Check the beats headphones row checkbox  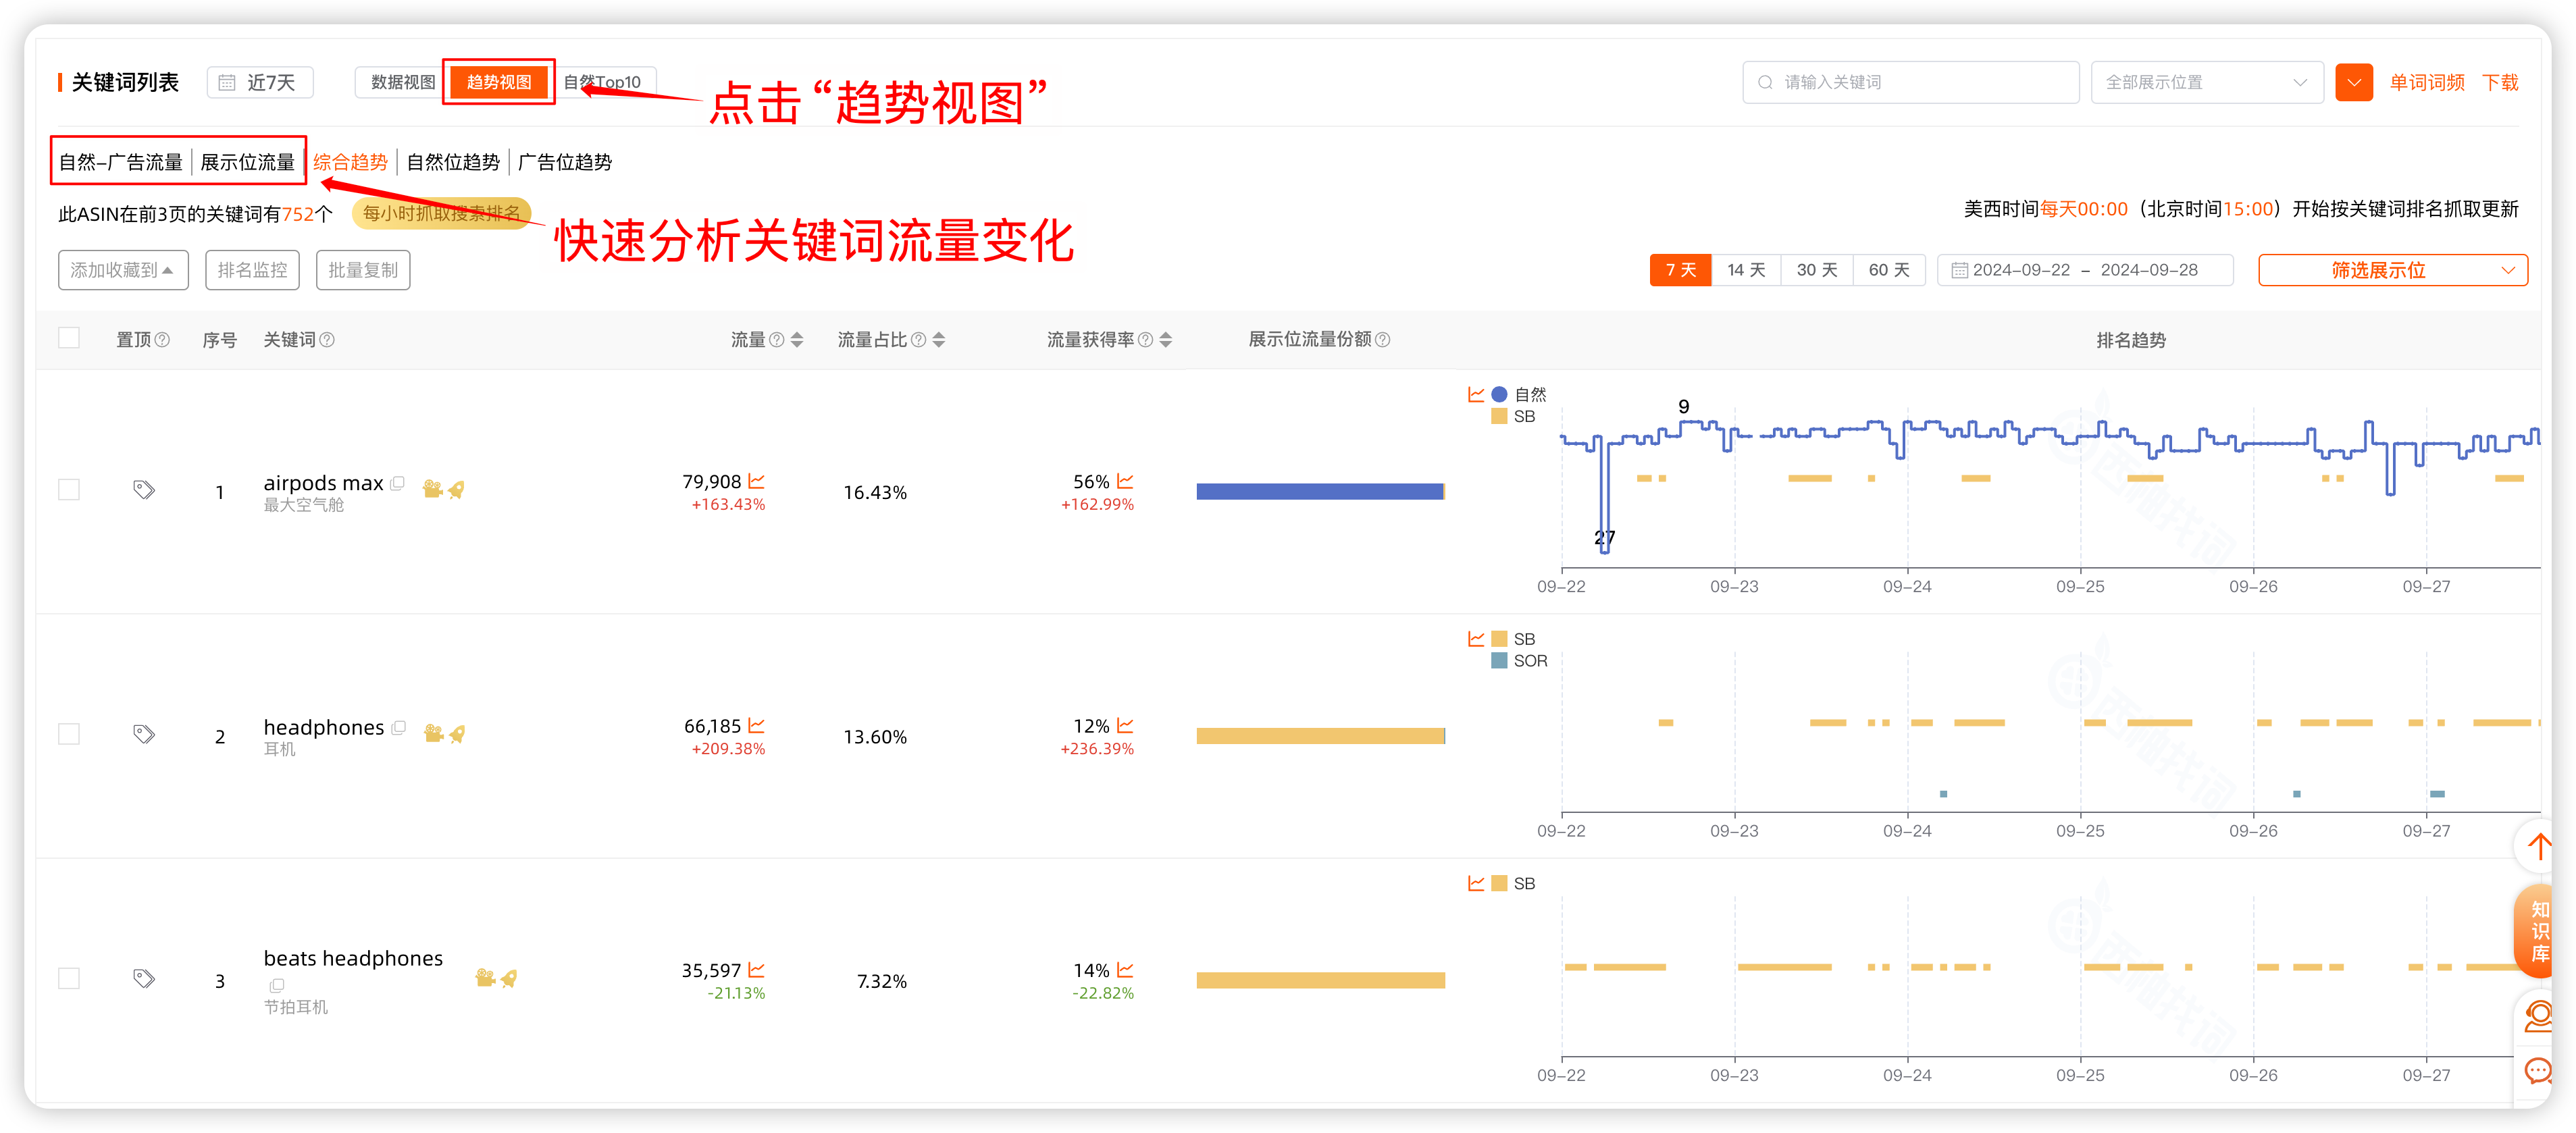69,978
